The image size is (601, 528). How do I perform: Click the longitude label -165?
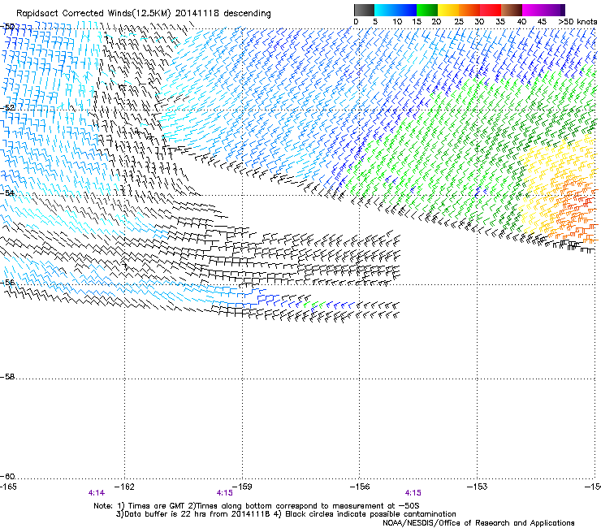point(8,487)
